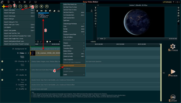Click the plus icon beside A0 - Audio track
Screen dimensions: 181x103
tap(2, 70)
